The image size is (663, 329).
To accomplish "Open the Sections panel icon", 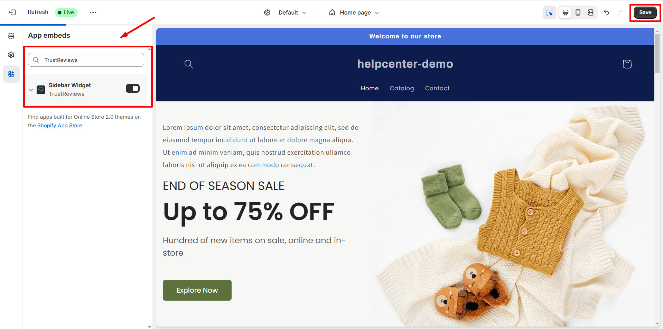I will (11, 36).
